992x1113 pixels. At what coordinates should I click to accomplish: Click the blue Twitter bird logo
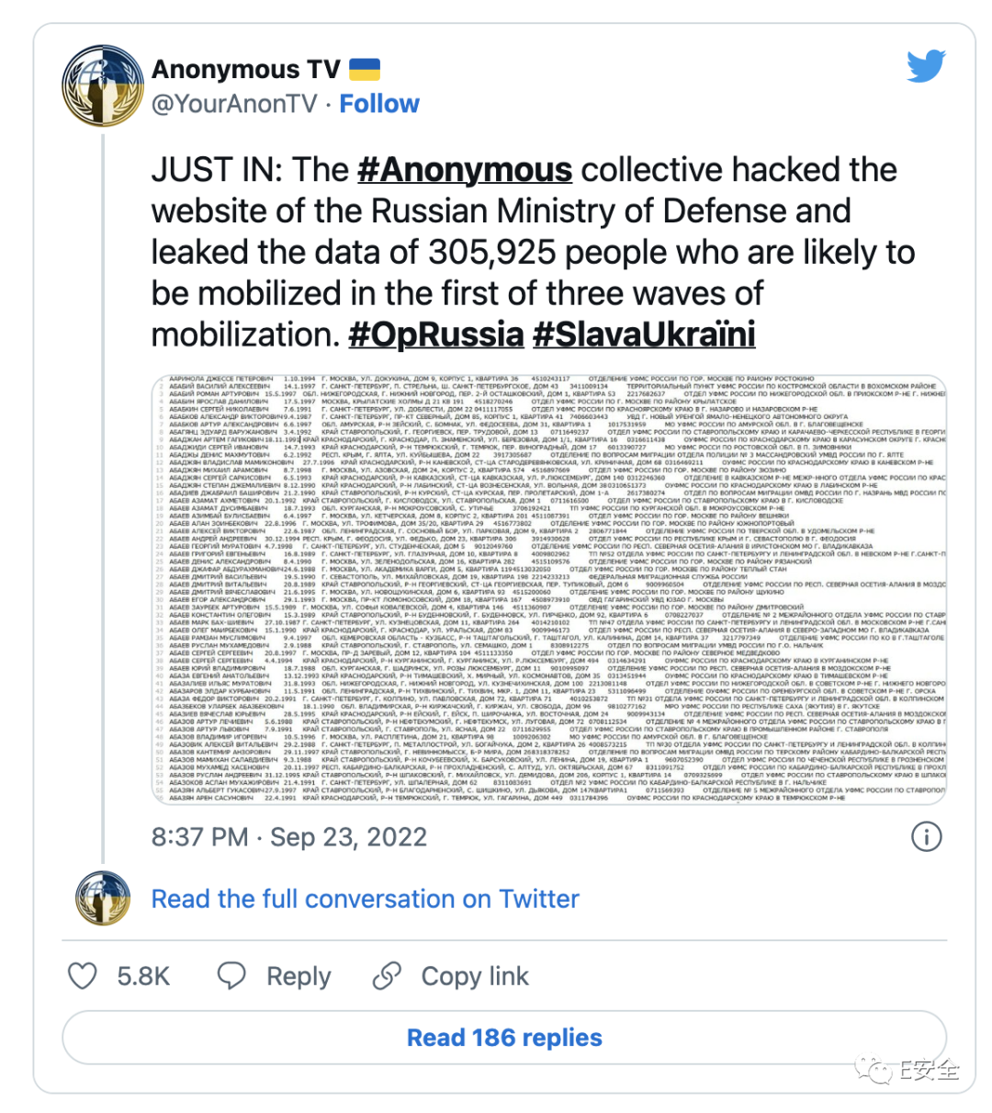pos(926,66)
